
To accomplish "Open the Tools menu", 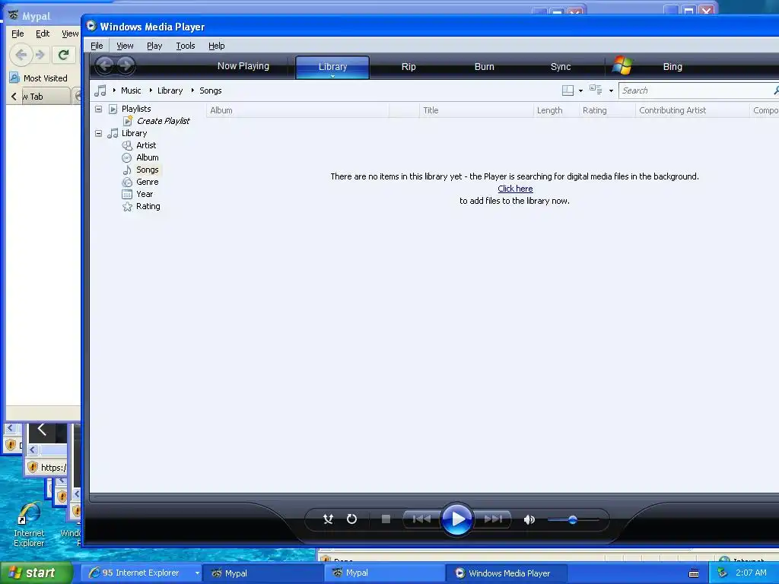I will [x=186, y=46].
